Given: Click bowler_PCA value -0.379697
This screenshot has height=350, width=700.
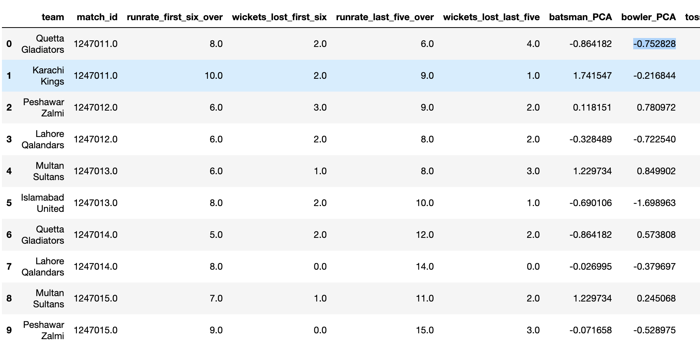Looking at the screenshot, I should click(655, 267).
